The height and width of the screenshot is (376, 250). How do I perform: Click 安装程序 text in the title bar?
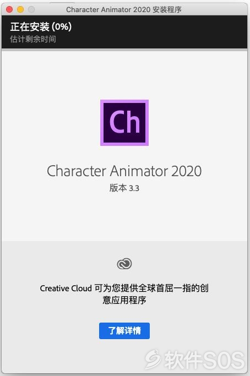(167, 9)
